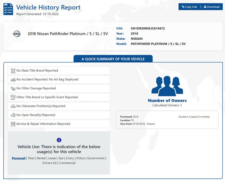Click the Number of Owners heading
This screenshot has width=225, height=181.
(167, 101)
